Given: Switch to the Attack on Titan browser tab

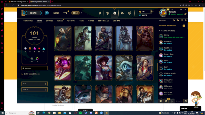Looking at the screenshot, I should point(18,2).
